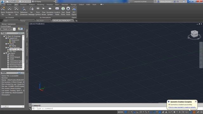The image size is (203, 114).
Task: Select CREATE_ISO_FROM drawing in project tree
Action: pos(16,49)
